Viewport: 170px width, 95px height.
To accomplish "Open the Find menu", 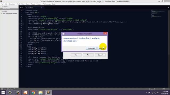I will (18, 4).
